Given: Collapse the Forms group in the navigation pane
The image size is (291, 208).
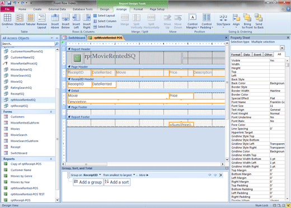Looking at the screenshot, I should coord(51,112).
